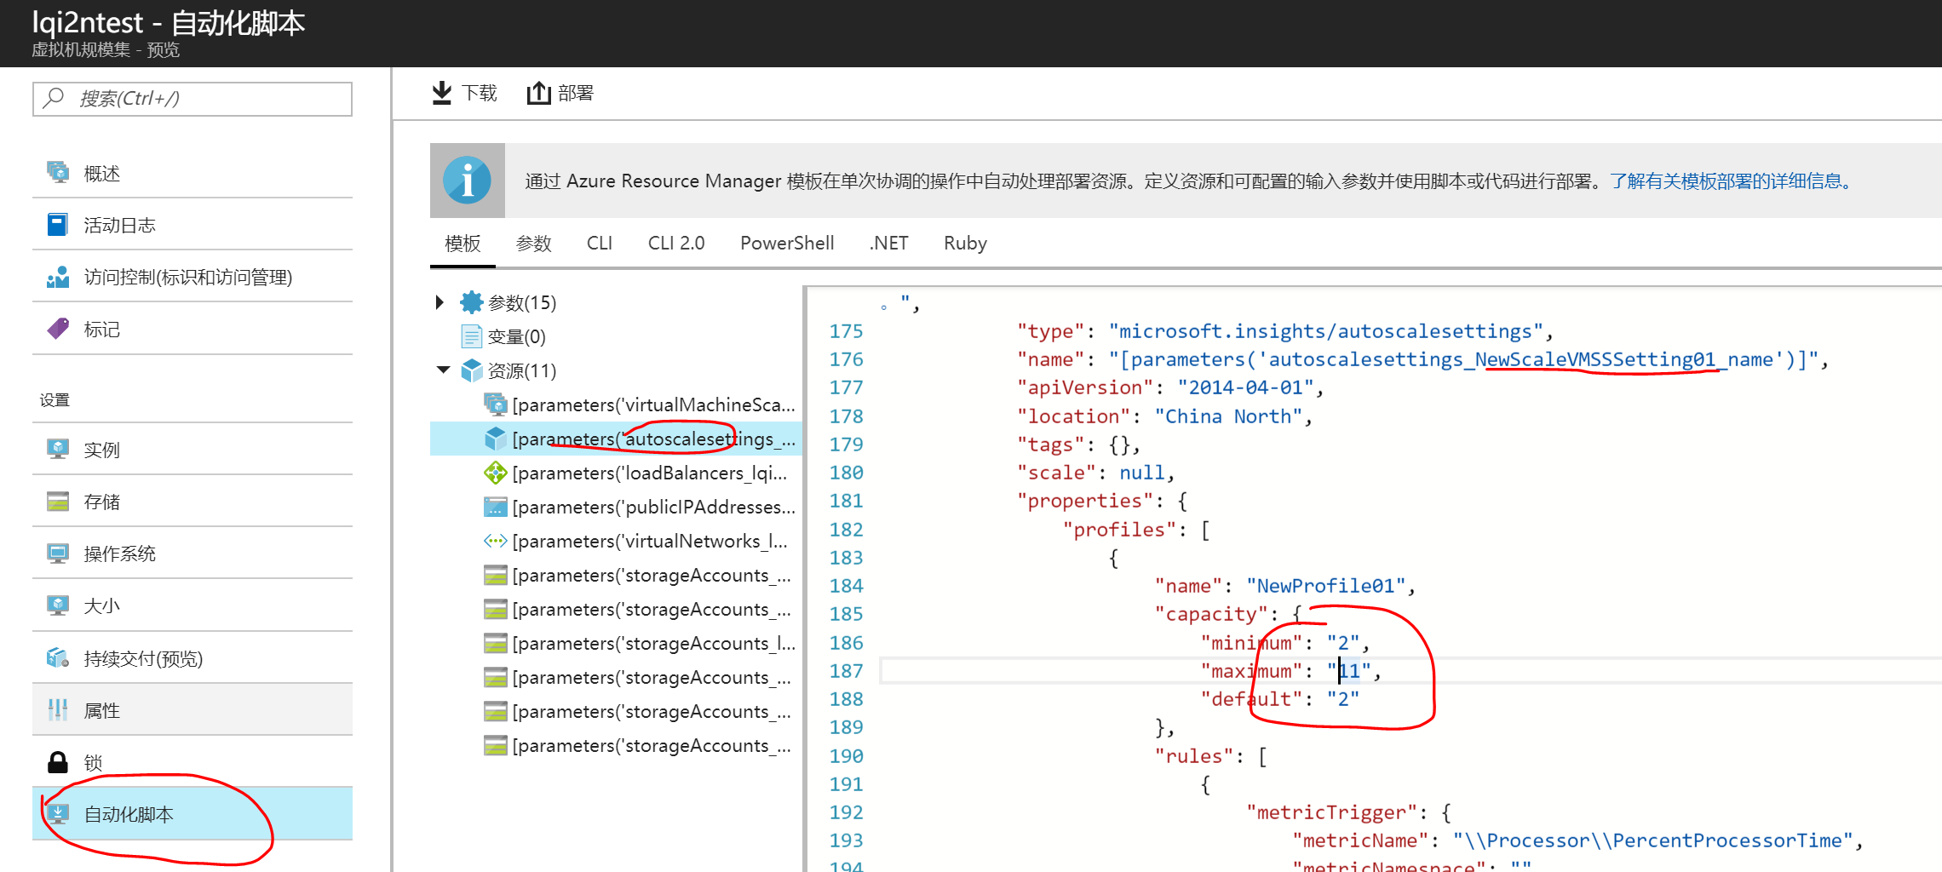Expand the 参数(15) tree node
This screenshot has width=1942, height=872.
tap(440, 302)
